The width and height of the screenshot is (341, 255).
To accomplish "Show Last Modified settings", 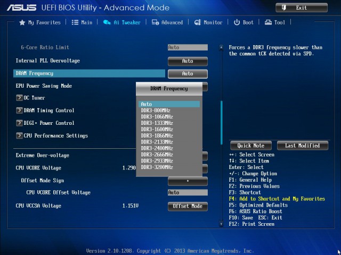I will click(x=303, y=146).
